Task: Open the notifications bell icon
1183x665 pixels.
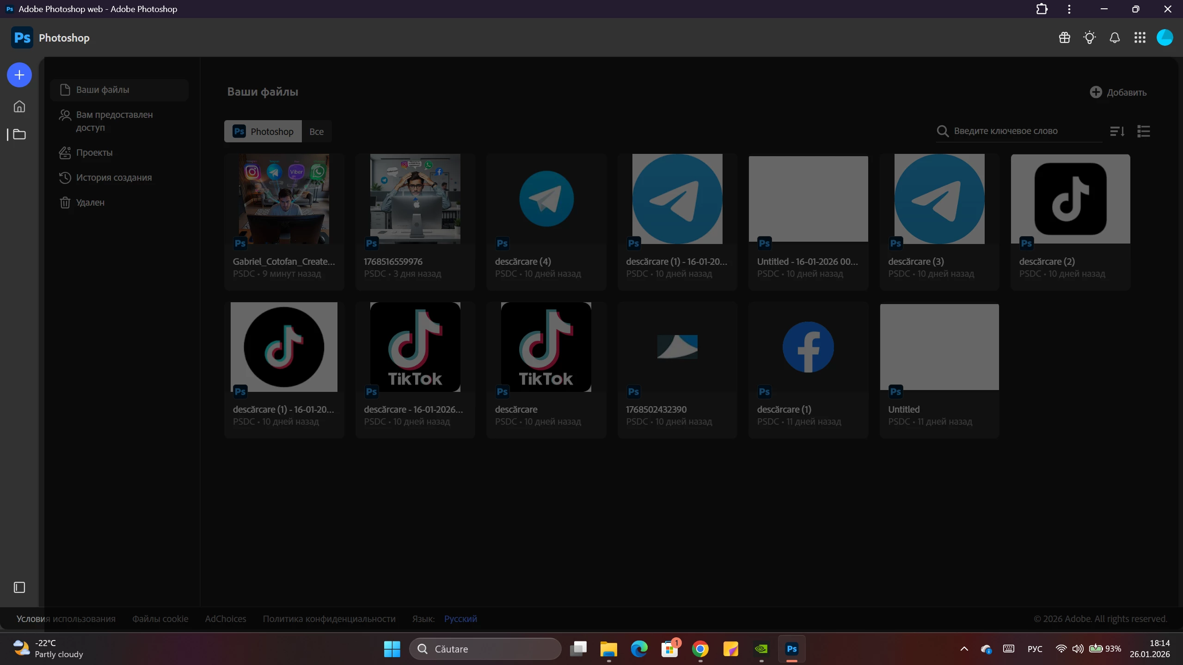Action: [x=1115, y=38]
